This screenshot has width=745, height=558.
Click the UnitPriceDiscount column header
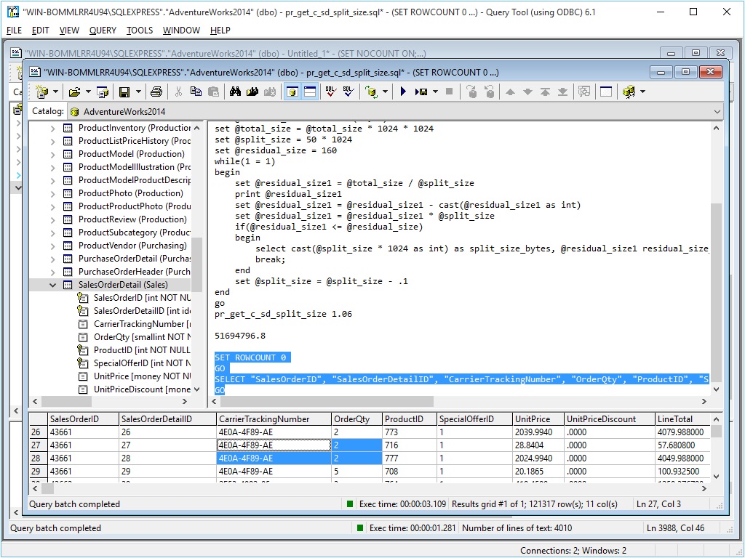(610, 419)
